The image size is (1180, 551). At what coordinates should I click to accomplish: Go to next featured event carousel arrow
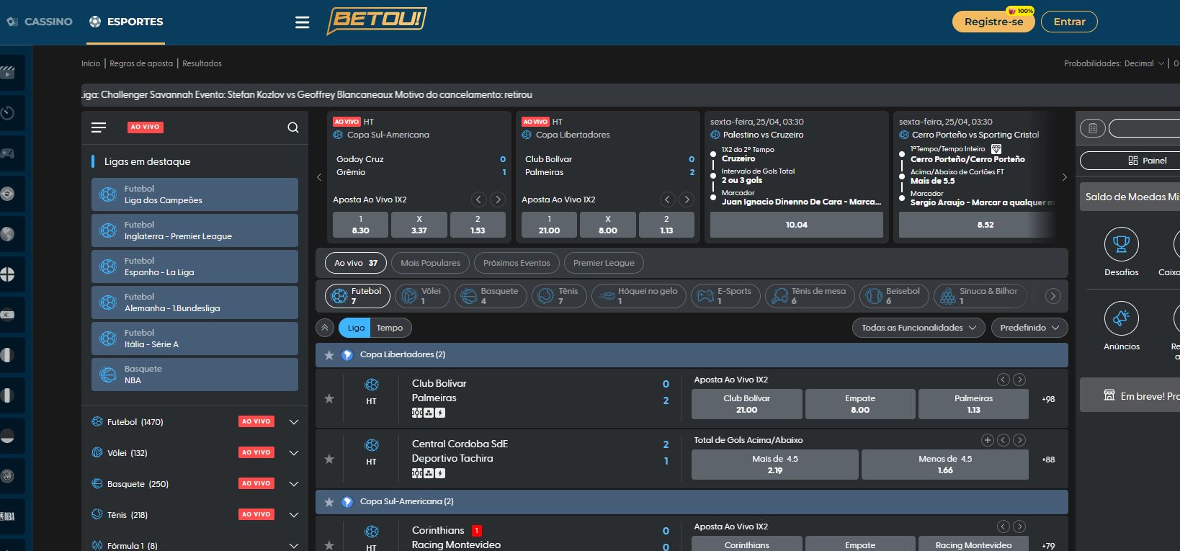[x=1065, y=177]
